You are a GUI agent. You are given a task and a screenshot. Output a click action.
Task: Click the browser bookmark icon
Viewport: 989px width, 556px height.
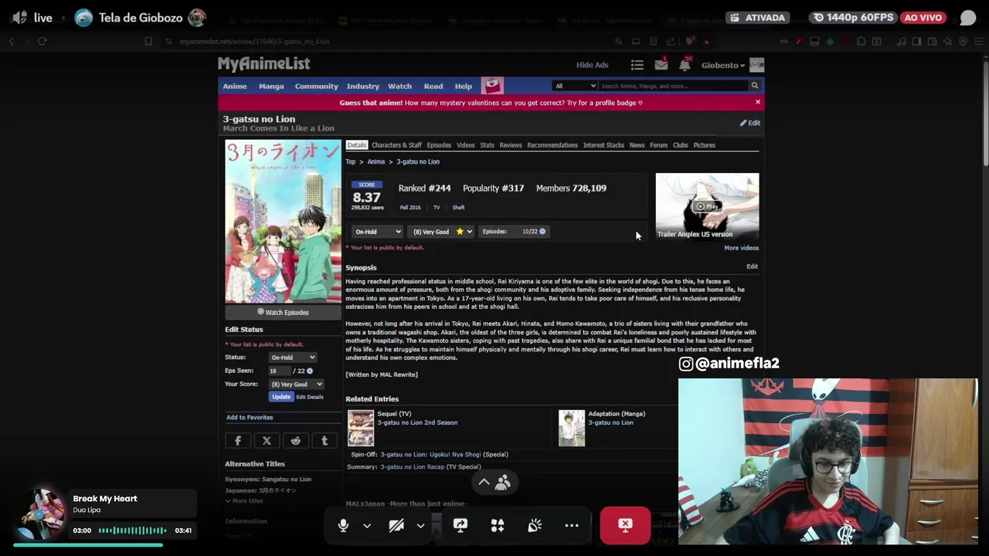click(148, 41)
